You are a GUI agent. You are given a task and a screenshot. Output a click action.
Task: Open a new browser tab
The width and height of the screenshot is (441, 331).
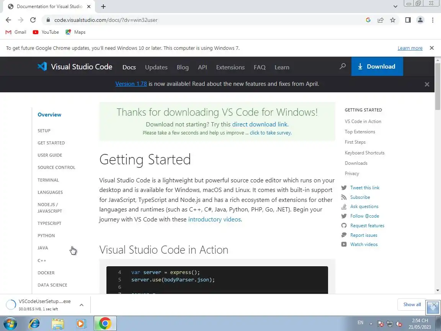(103, 7)
